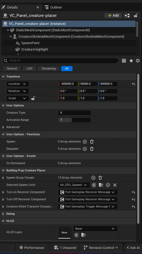Collapse the StaticMeshComponent tree node
Viewport: 142px width, 254px height.
click(x=8, y=30)
